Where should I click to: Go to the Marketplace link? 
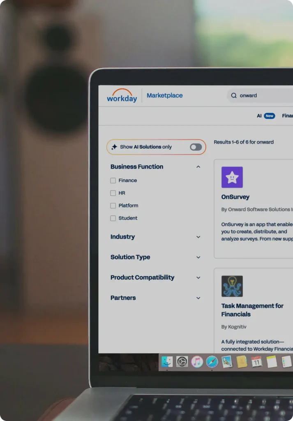tap(164, 95)
